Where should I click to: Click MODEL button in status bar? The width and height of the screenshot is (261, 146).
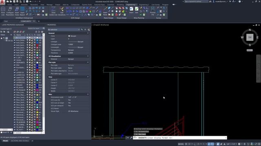click(x=181, y=144)
